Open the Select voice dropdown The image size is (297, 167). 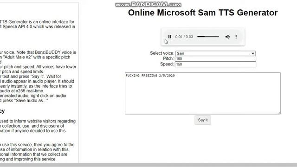215,53
